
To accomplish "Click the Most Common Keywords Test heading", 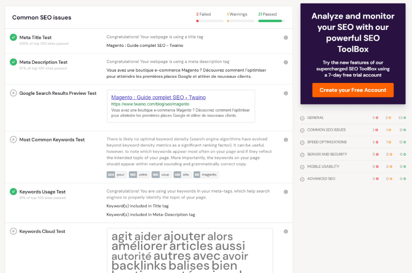I will pos(52,140).
